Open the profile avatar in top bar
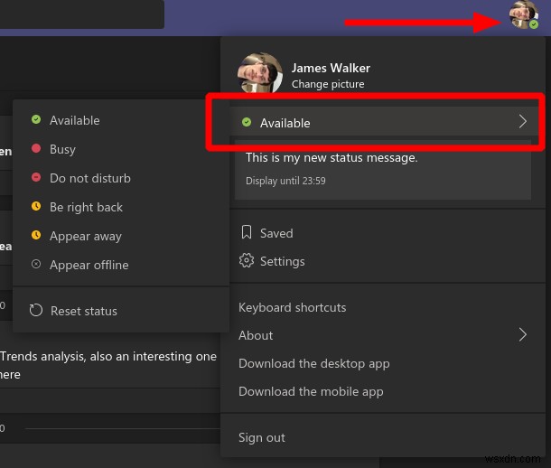Viewport: 551px width, 468px height. tap(524, 14)
